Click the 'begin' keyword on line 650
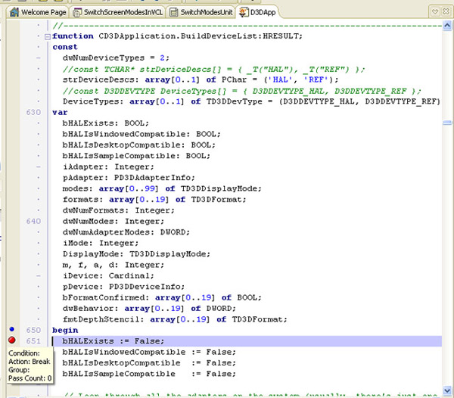Screen dimensions: 454x398 [x=65, y=330]
